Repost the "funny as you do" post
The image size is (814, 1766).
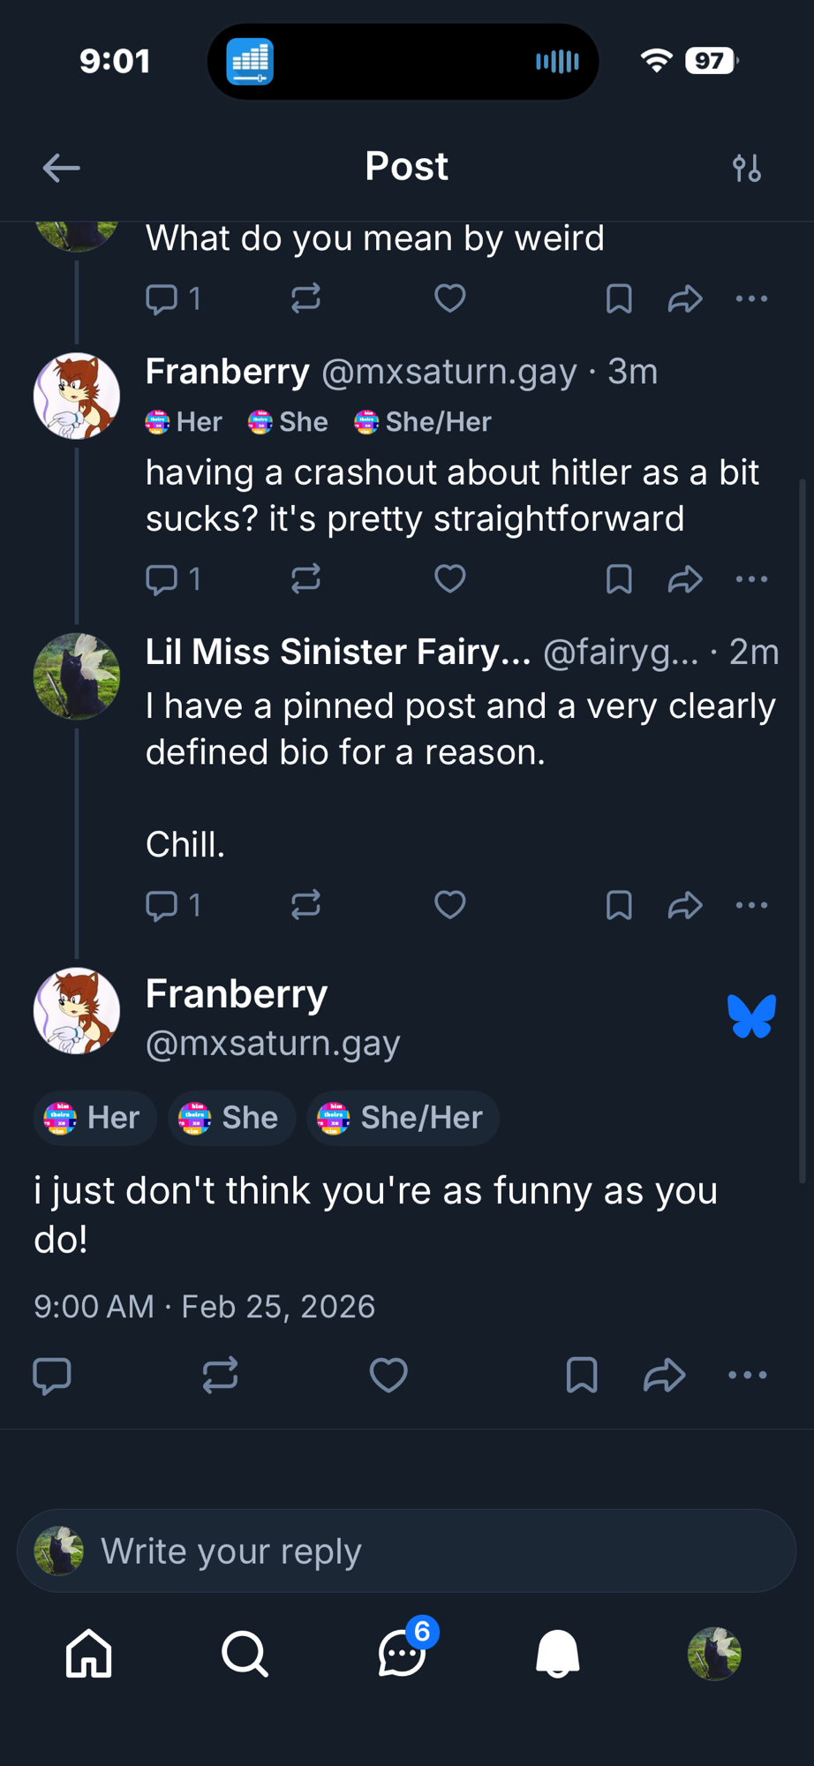click(220, 1375)
